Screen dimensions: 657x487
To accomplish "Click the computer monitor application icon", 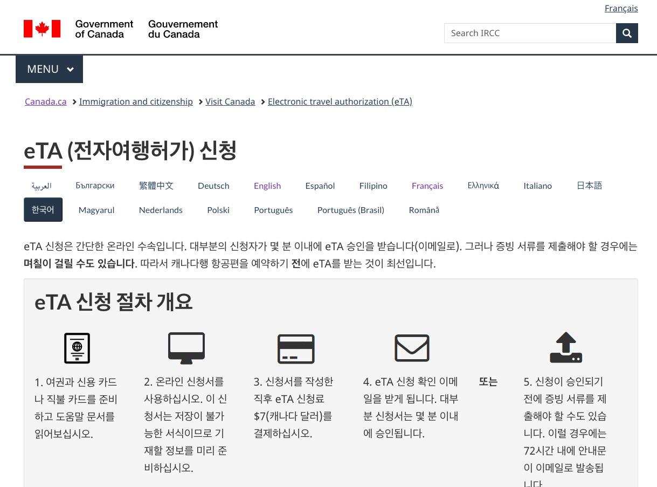I will [x=186, y=348].
